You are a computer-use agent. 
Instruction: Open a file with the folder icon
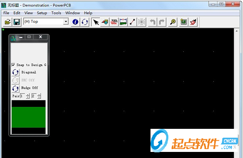coord(8,22)
